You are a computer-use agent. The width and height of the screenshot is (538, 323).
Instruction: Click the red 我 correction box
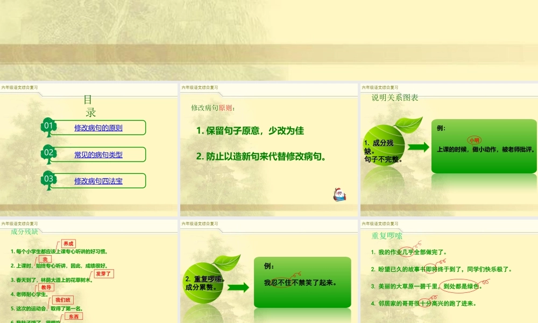click(x=45, y=259)
